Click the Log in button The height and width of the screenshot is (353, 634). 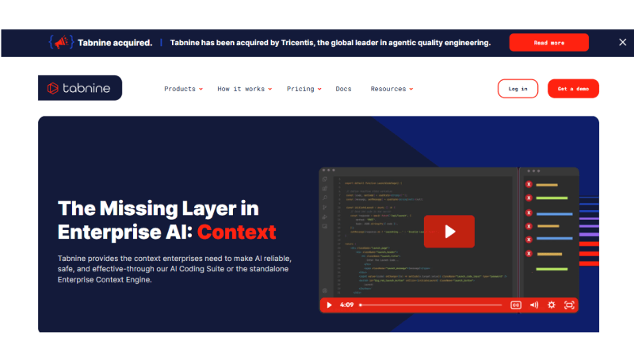[518, 89]
